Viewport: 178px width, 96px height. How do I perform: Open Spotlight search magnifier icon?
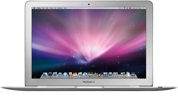[143, 8]
